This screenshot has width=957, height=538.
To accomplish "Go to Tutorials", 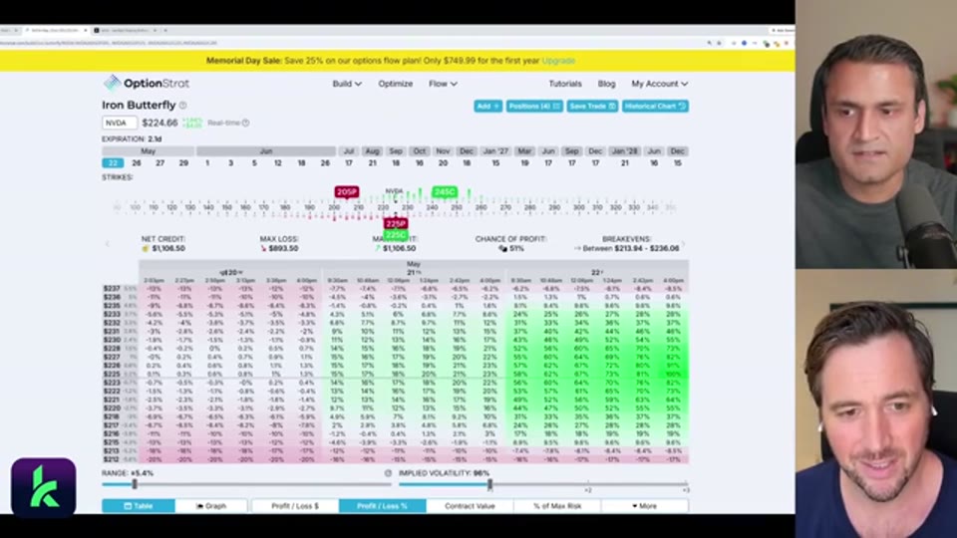I will coord(565,84).
